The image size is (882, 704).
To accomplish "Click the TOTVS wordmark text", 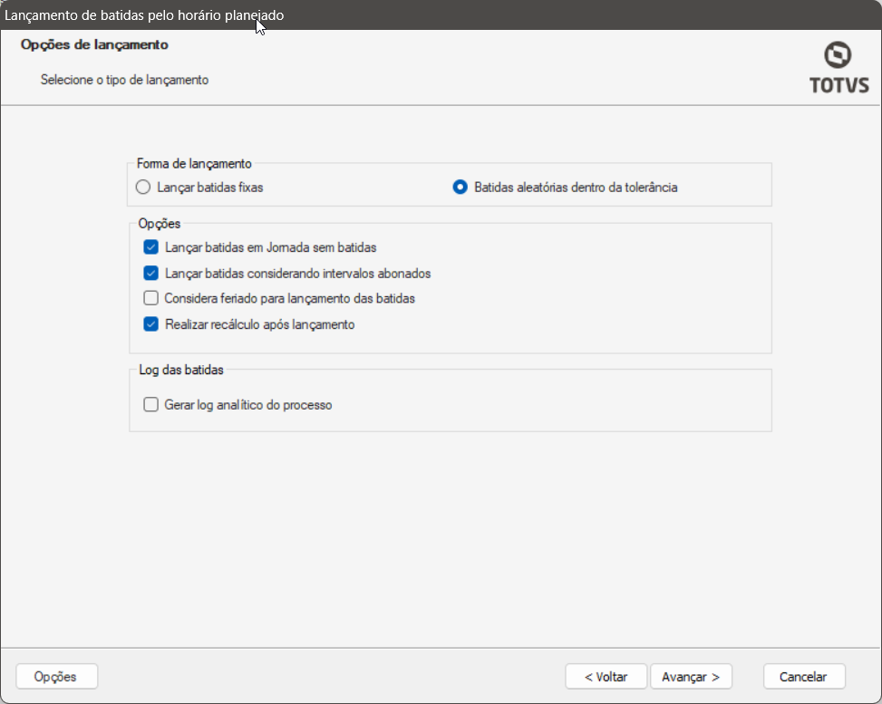I will point(839,85).
